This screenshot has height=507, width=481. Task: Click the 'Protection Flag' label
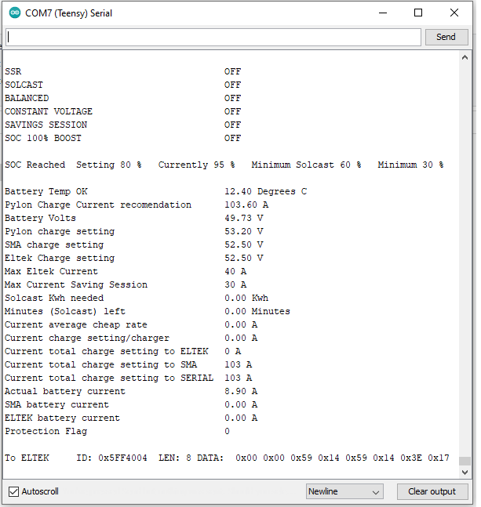pos(46,431)
